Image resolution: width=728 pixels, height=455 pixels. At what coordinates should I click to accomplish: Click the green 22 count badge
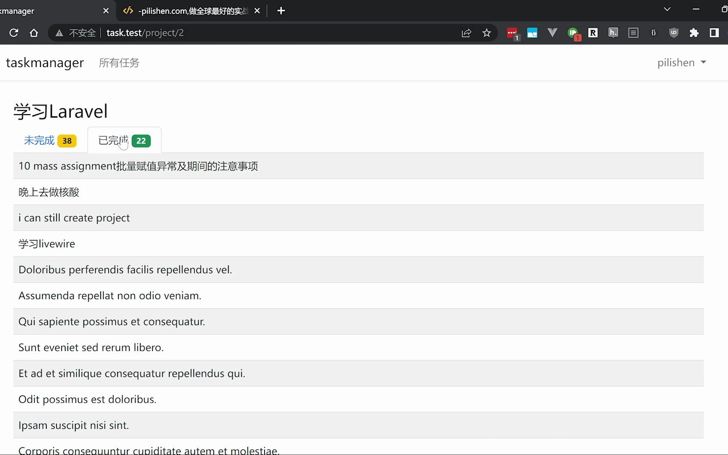click(141, 141)
